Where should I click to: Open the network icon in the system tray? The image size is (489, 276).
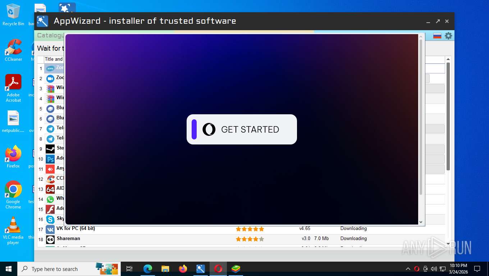click(x=443, y=269)
